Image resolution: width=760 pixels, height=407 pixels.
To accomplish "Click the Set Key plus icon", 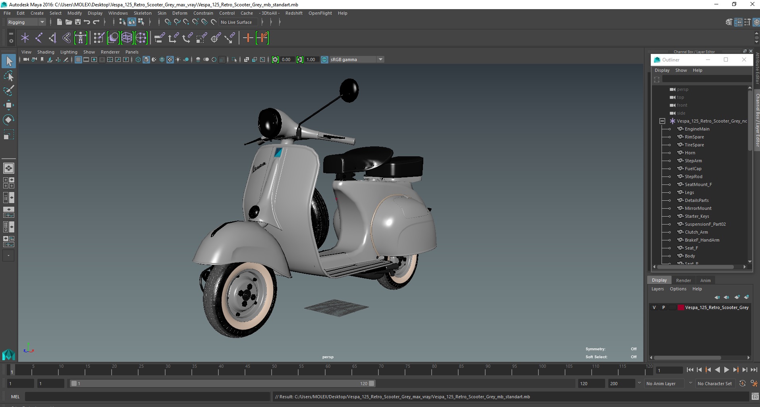I will (x=248, y=38).
